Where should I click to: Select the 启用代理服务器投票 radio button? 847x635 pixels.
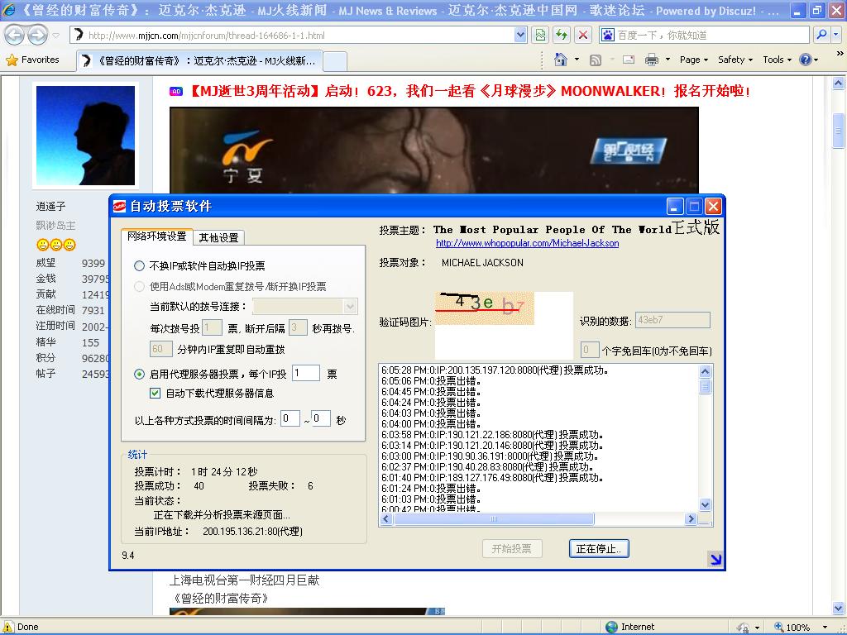click(140, 374)
